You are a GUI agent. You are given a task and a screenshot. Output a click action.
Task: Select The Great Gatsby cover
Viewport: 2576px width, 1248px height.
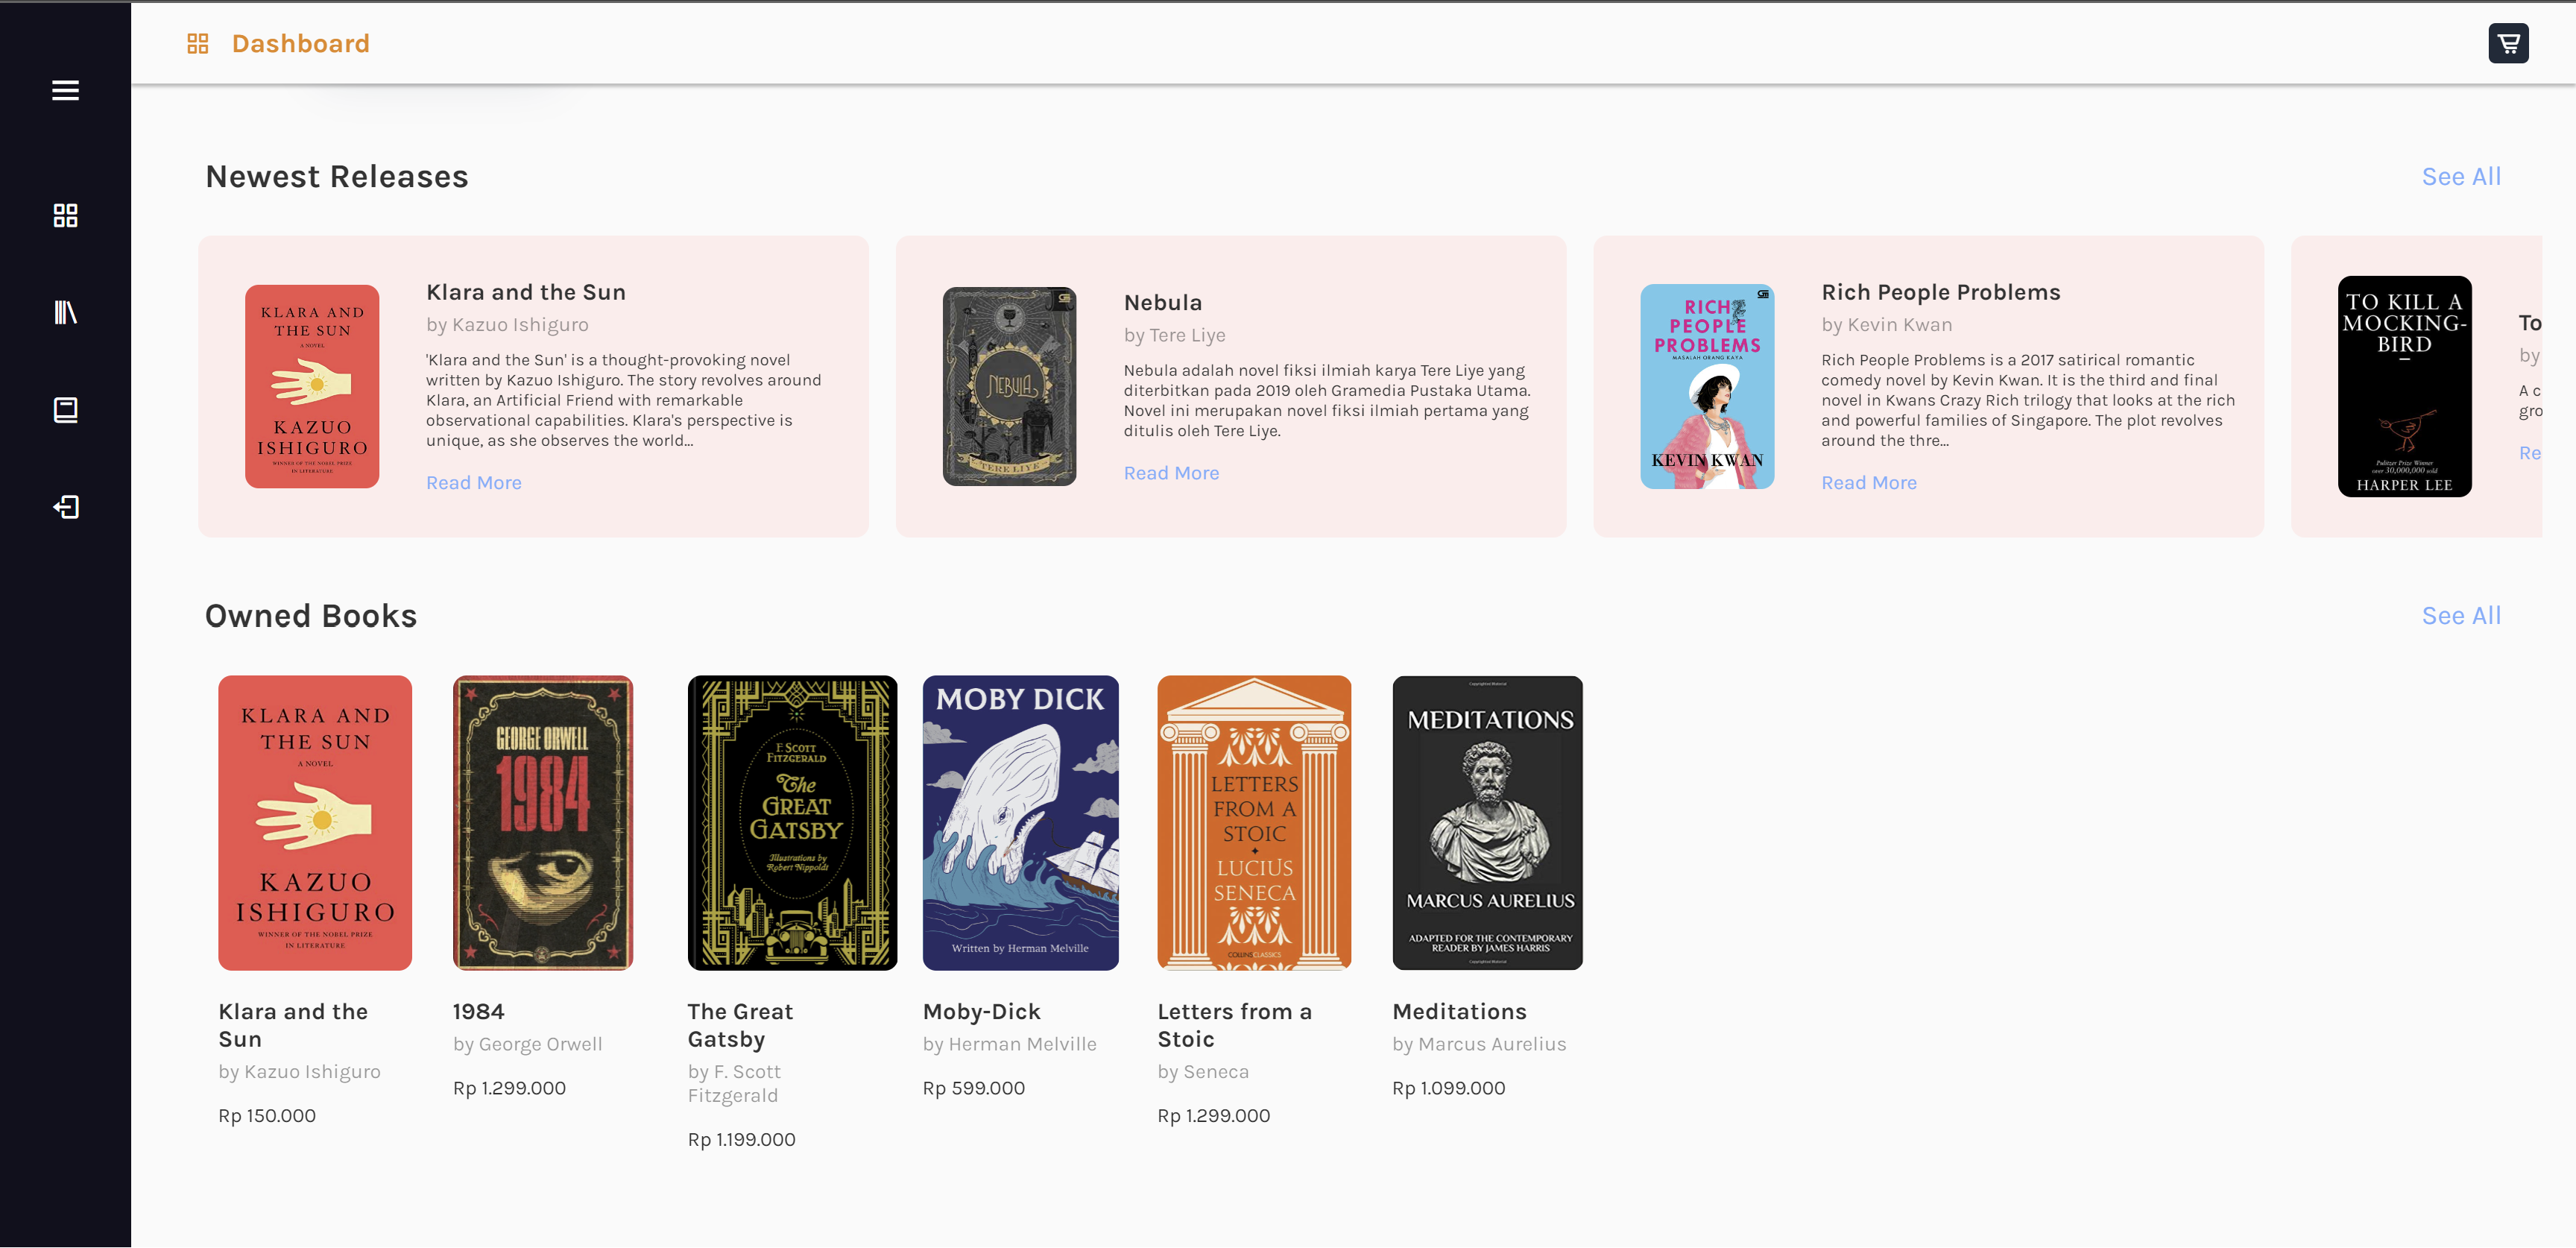pyautogui.click(x=792, y=822)
